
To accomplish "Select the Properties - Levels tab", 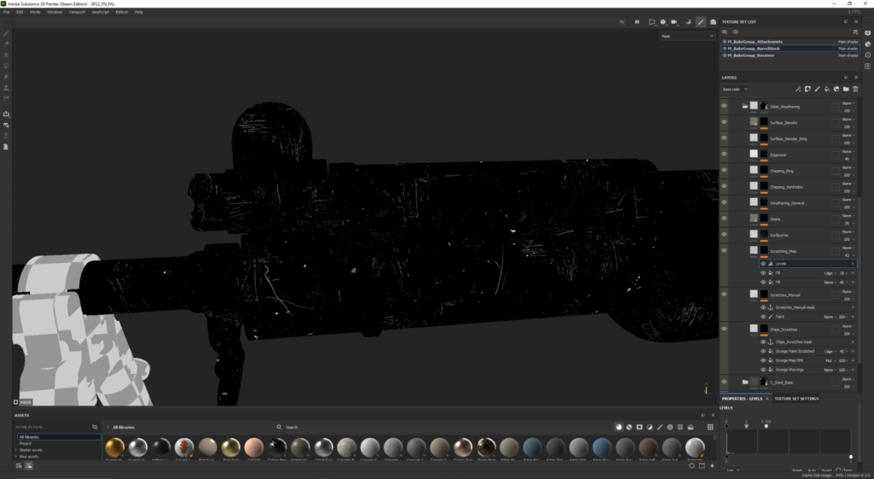I will (742, 399).
